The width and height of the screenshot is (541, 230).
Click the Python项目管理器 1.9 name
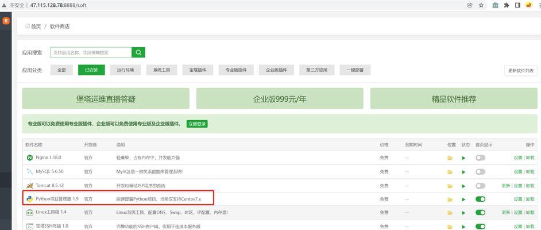pos(57,199)
